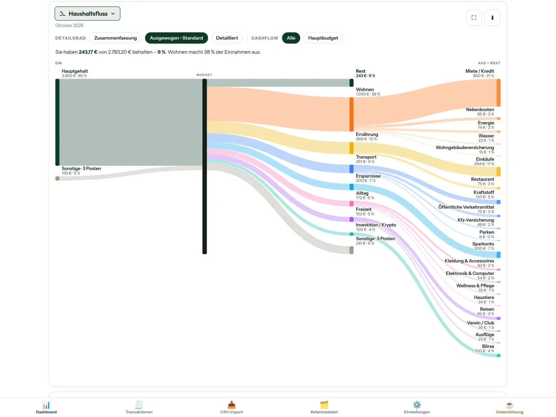Expand Sonstige · 3 Posten income node
Image resolution: width=556 pixels, height=417 pixels.
click(81, 169)
